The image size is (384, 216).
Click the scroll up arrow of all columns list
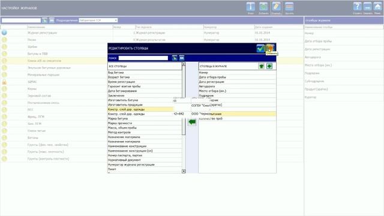click(x=184, y=64)
